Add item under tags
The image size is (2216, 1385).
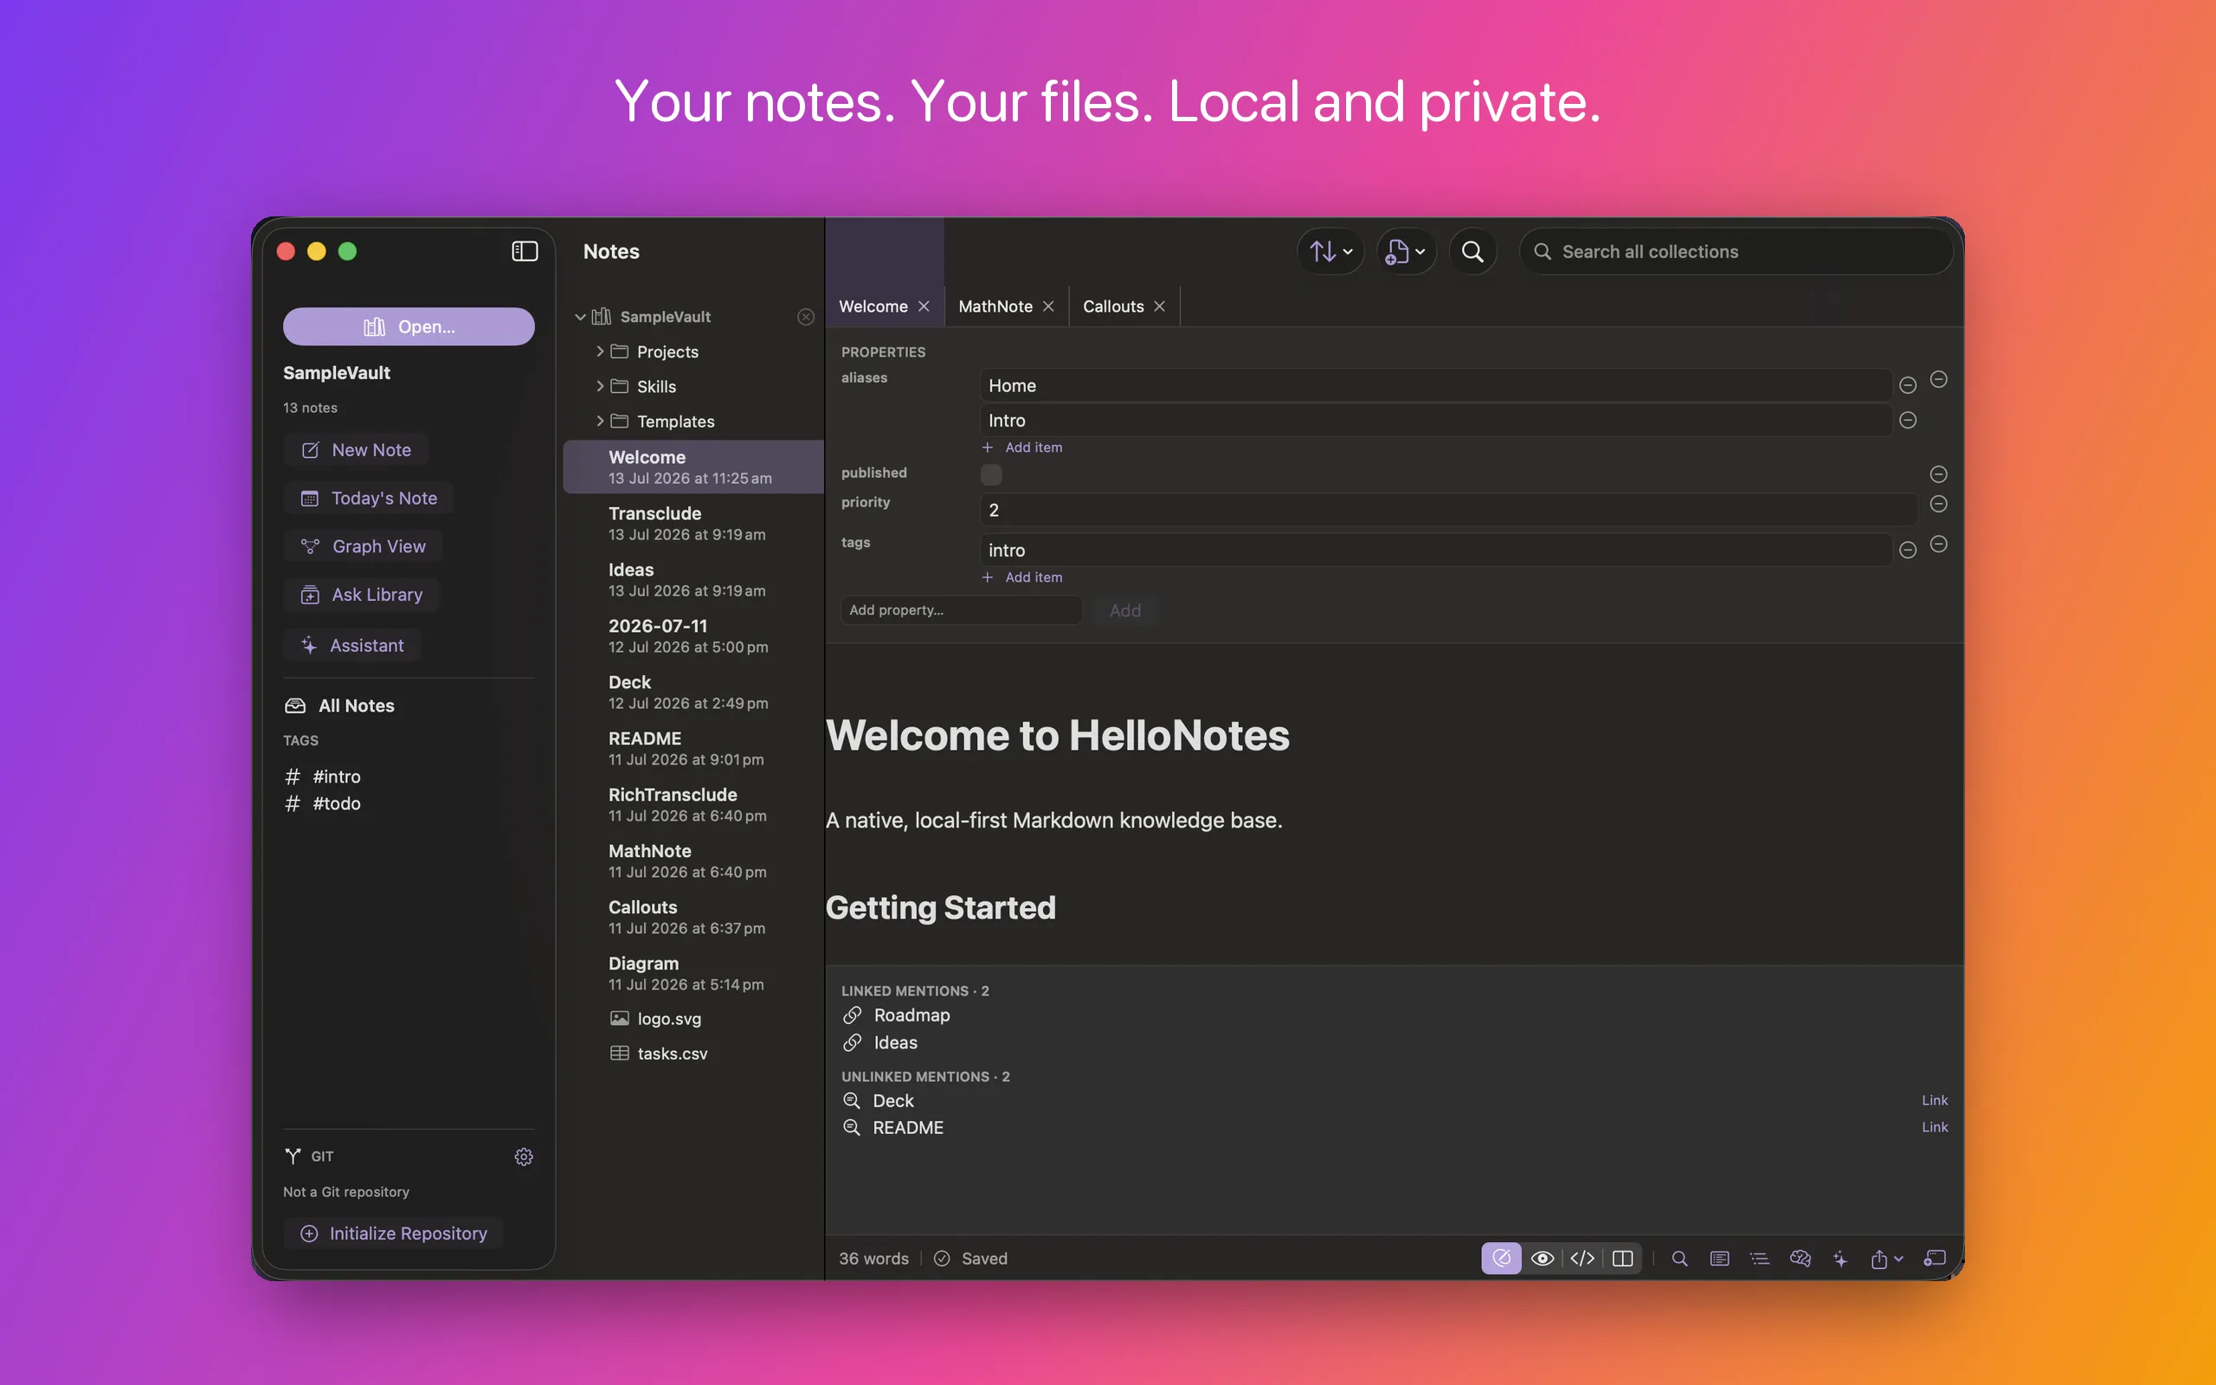click(1022, 578)
